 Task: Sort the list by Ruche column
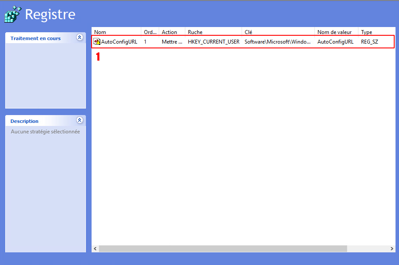tap(213, 32)
